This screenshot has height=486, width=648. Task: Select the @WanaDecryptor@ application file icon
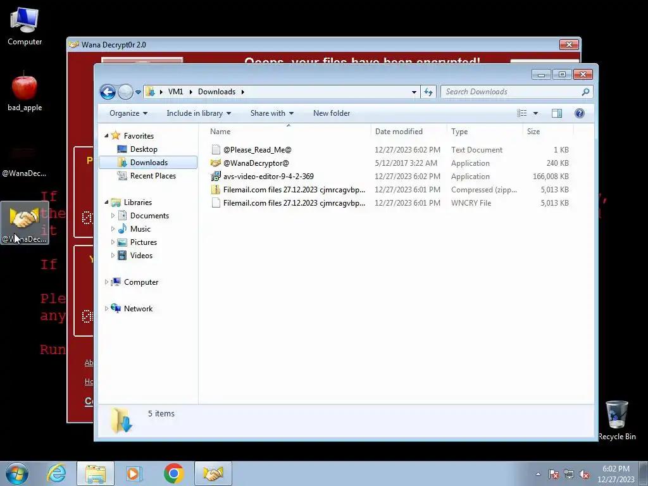pyautogui.click(x=216, y=163)
